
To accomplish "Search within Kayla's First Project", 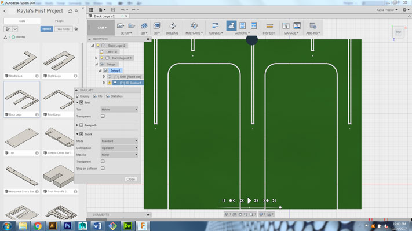I will pos(76,11).
